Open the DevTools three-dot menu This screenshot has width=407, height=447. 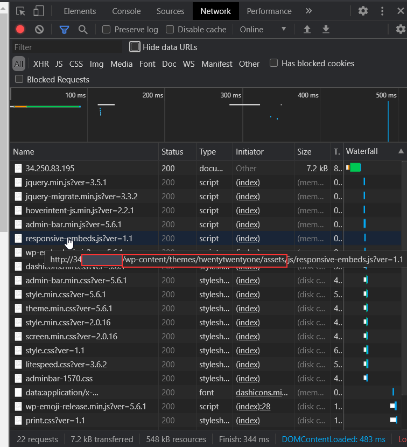pyautogui.click(x=382, y=11)
